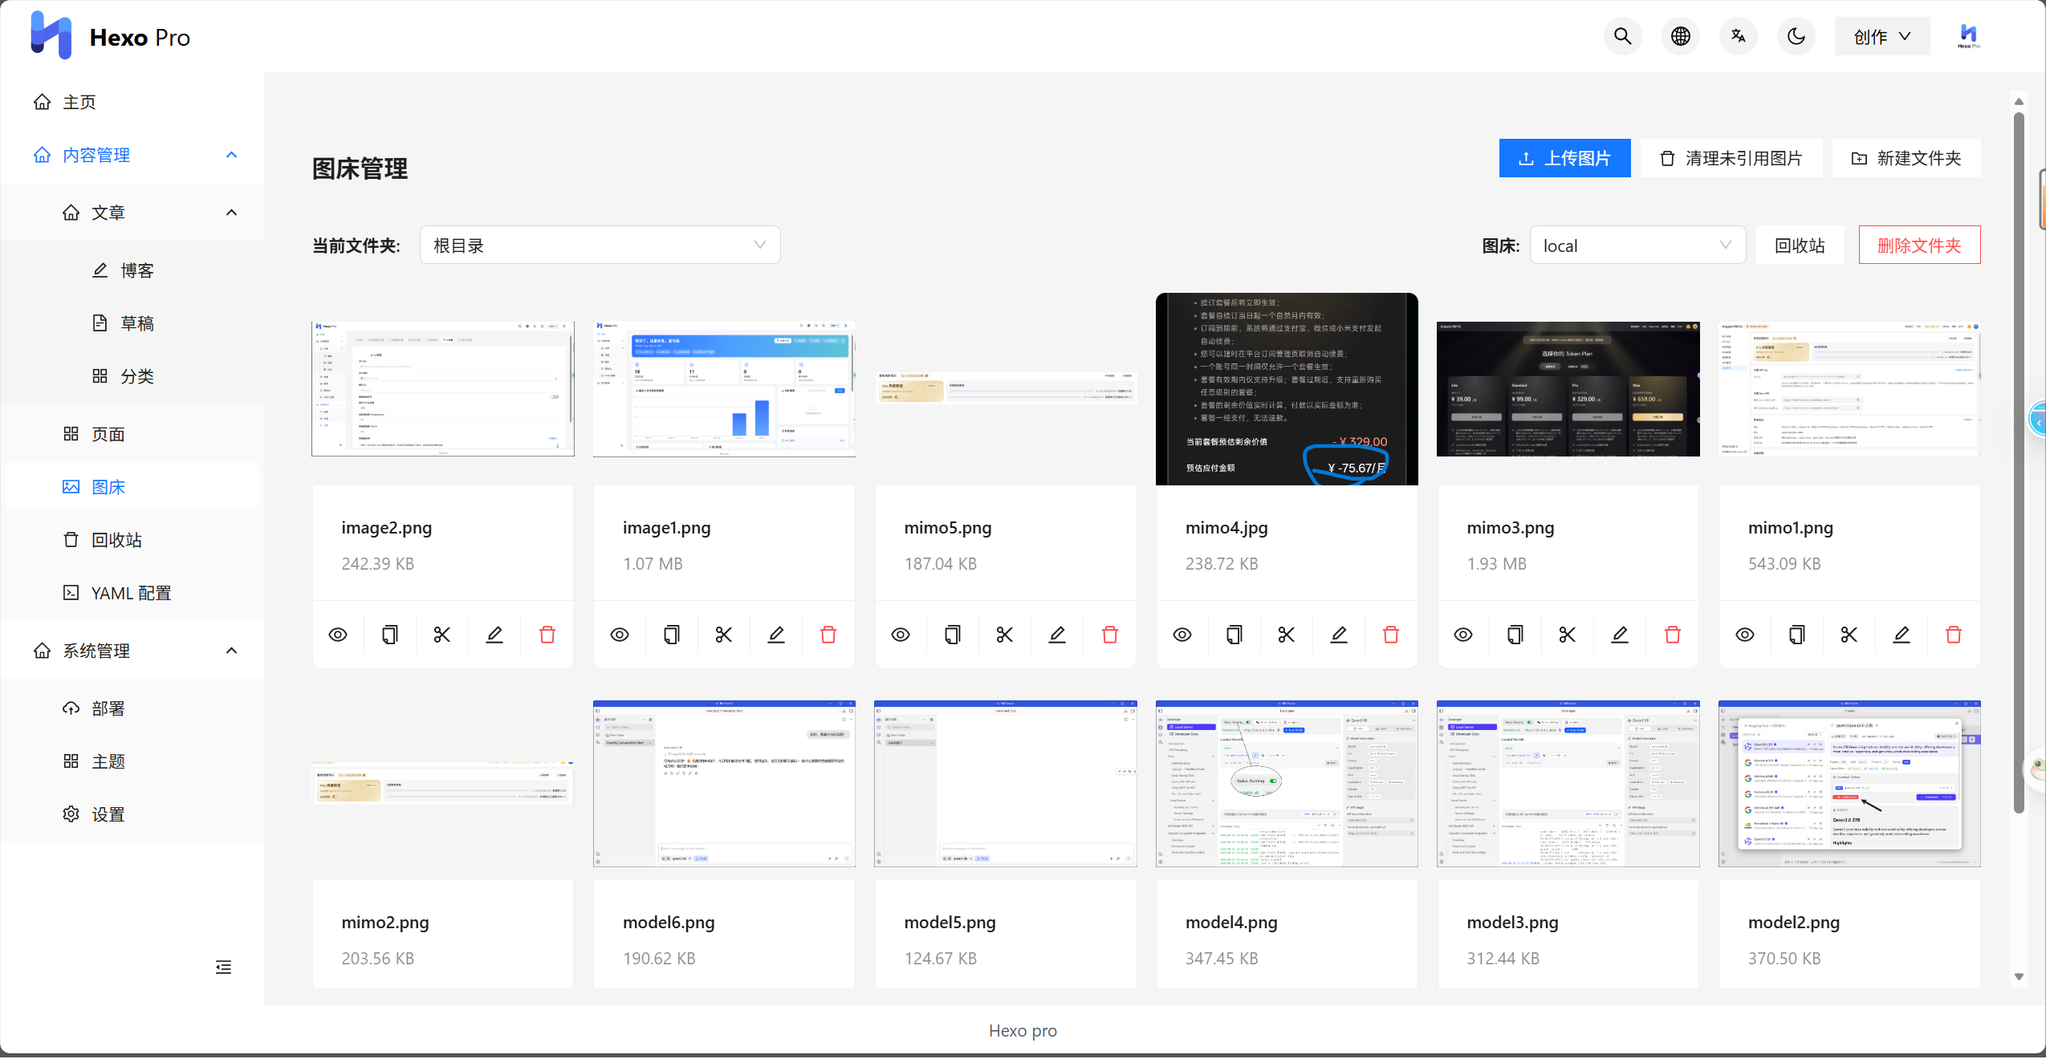This screenshot has height=1059, width=2046.
Task: Click scrollbar down arrow
Action: coord(2019,976)
